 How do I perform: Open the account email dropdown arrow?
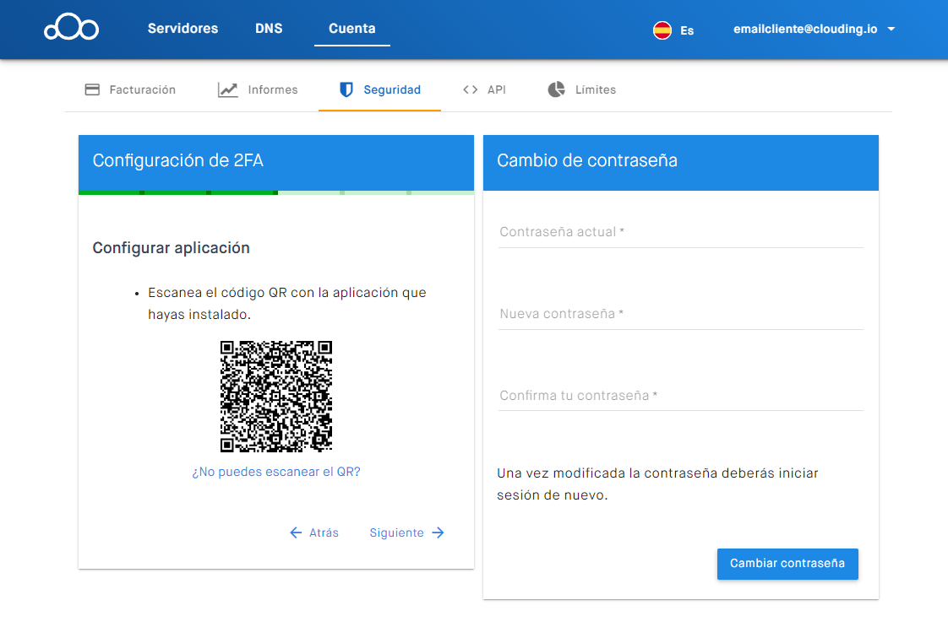click(891, 29)
